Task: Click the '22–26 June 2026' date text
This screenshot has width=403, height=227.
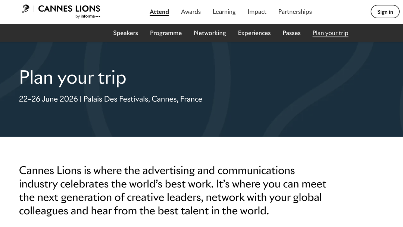Action: 48,99
